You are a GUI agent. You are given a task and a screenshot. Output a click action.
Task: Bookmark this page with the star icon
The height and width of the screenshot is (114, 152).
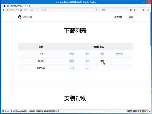click(131, 10)
